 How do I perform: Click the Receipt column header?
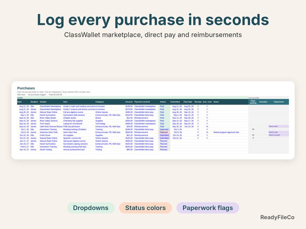click(198, 102)
